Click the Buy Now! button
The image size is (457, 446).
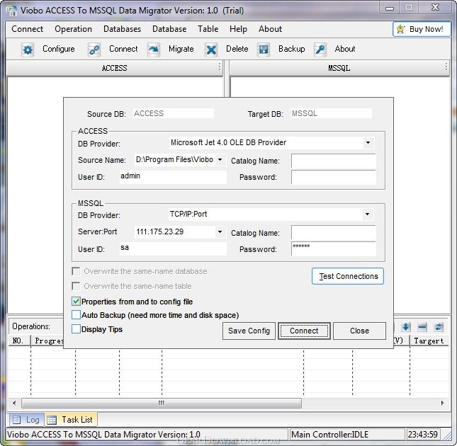point(422,29)
